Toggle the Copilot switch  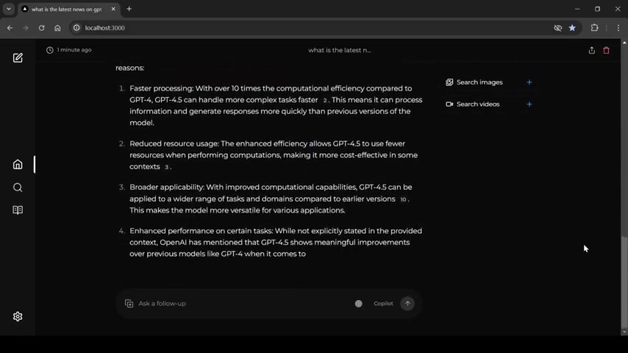point(358,304)
